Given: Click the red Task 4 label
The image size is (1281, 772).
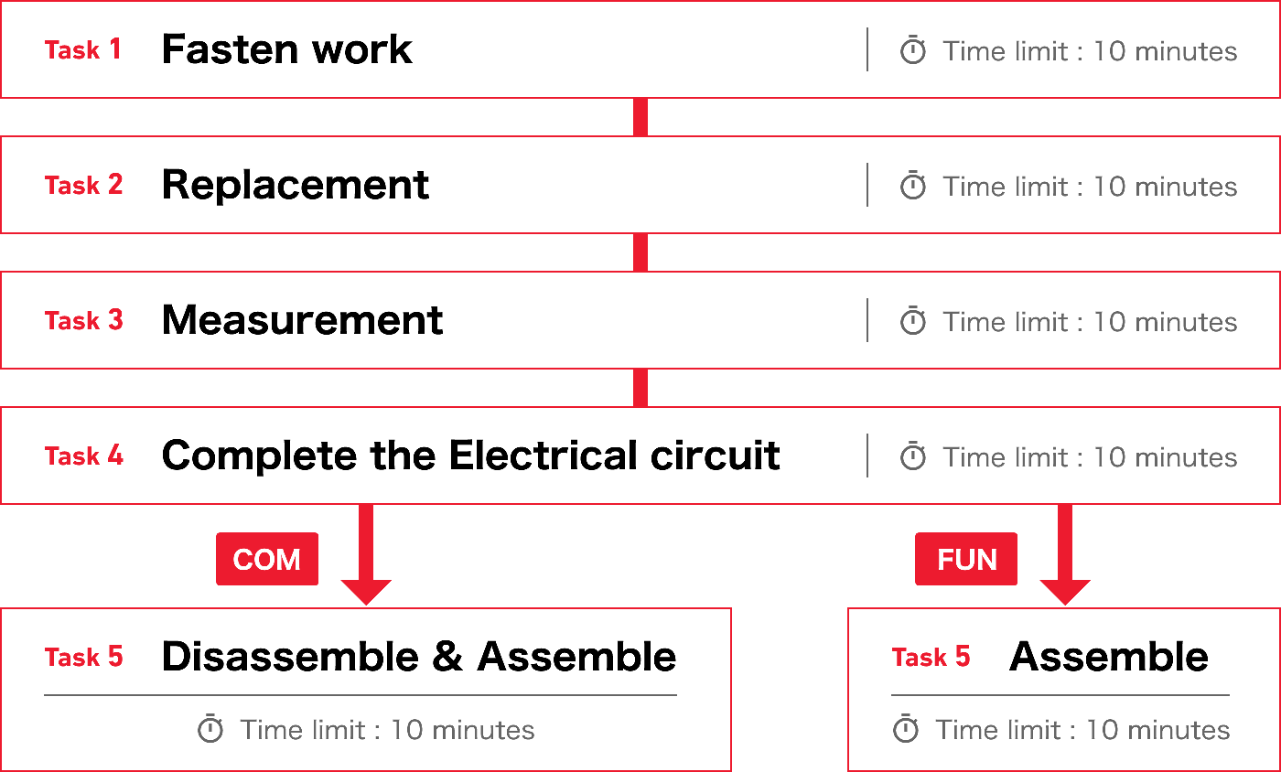Looking at the screenshot, I should point(83,456).
